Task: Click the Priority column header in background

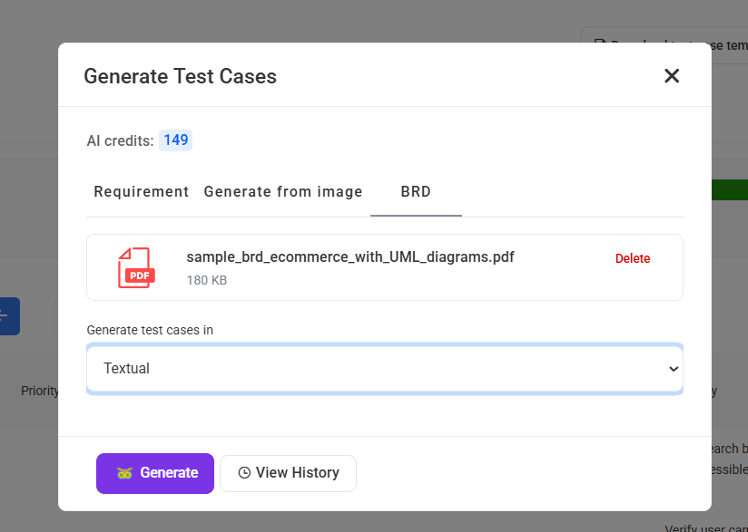Action: [39, 392]
